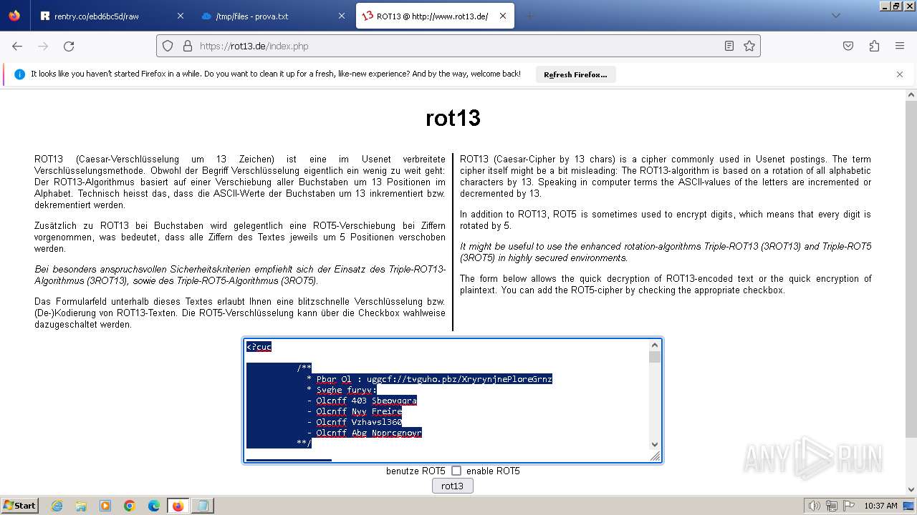Click inside the ROT13 text area
The image size is (917, 515).
pos(447,401)
